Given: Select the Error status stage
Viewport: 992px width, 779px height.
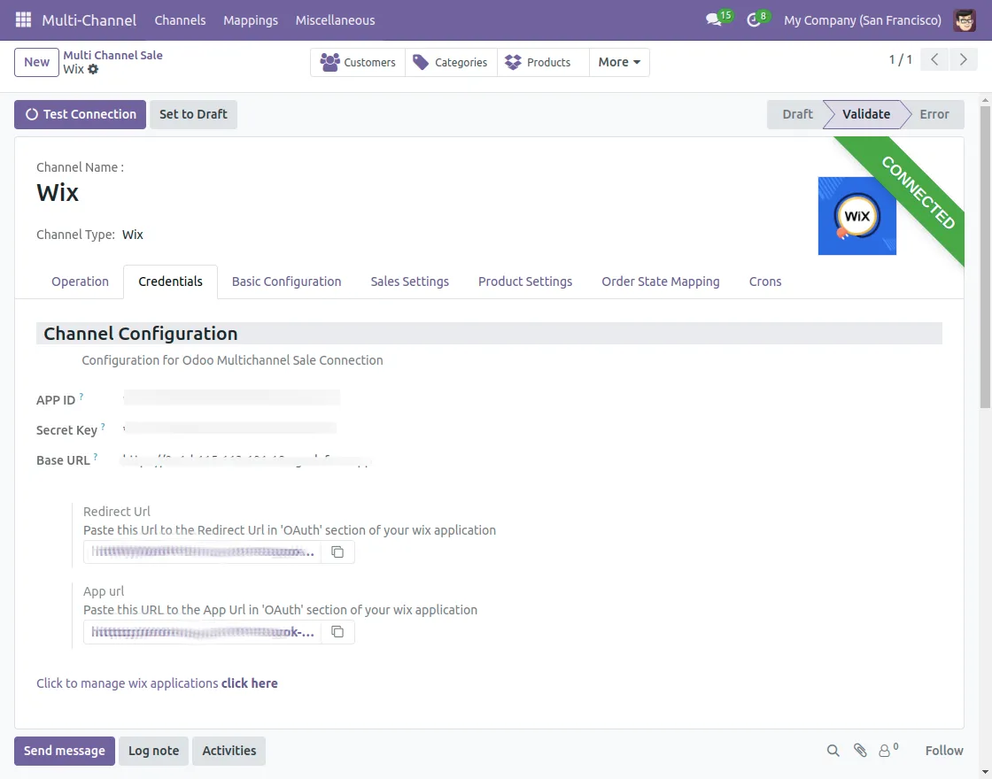Looking at the screenshot, I should 934,114.
